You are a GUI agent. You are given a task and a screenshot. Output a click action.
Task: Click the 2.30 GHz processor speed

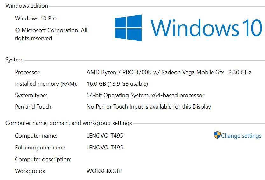tap(240, 72)
